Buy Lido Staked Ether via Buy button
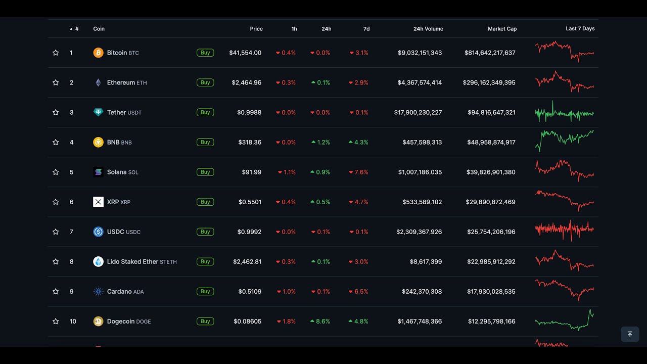 pyautogui.click(x=205, y=261)
